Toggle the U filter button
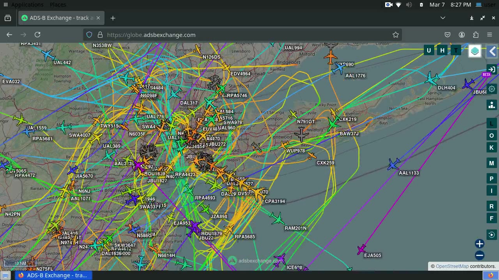499x280 pixels. pyautogui.click(x=429, y=51)
